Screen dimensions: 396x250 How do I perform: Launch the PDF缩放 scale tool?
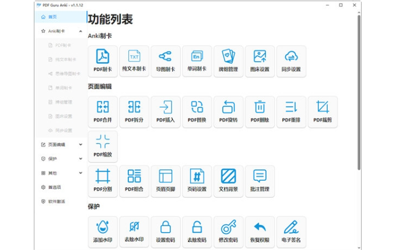tap(103, 147)
